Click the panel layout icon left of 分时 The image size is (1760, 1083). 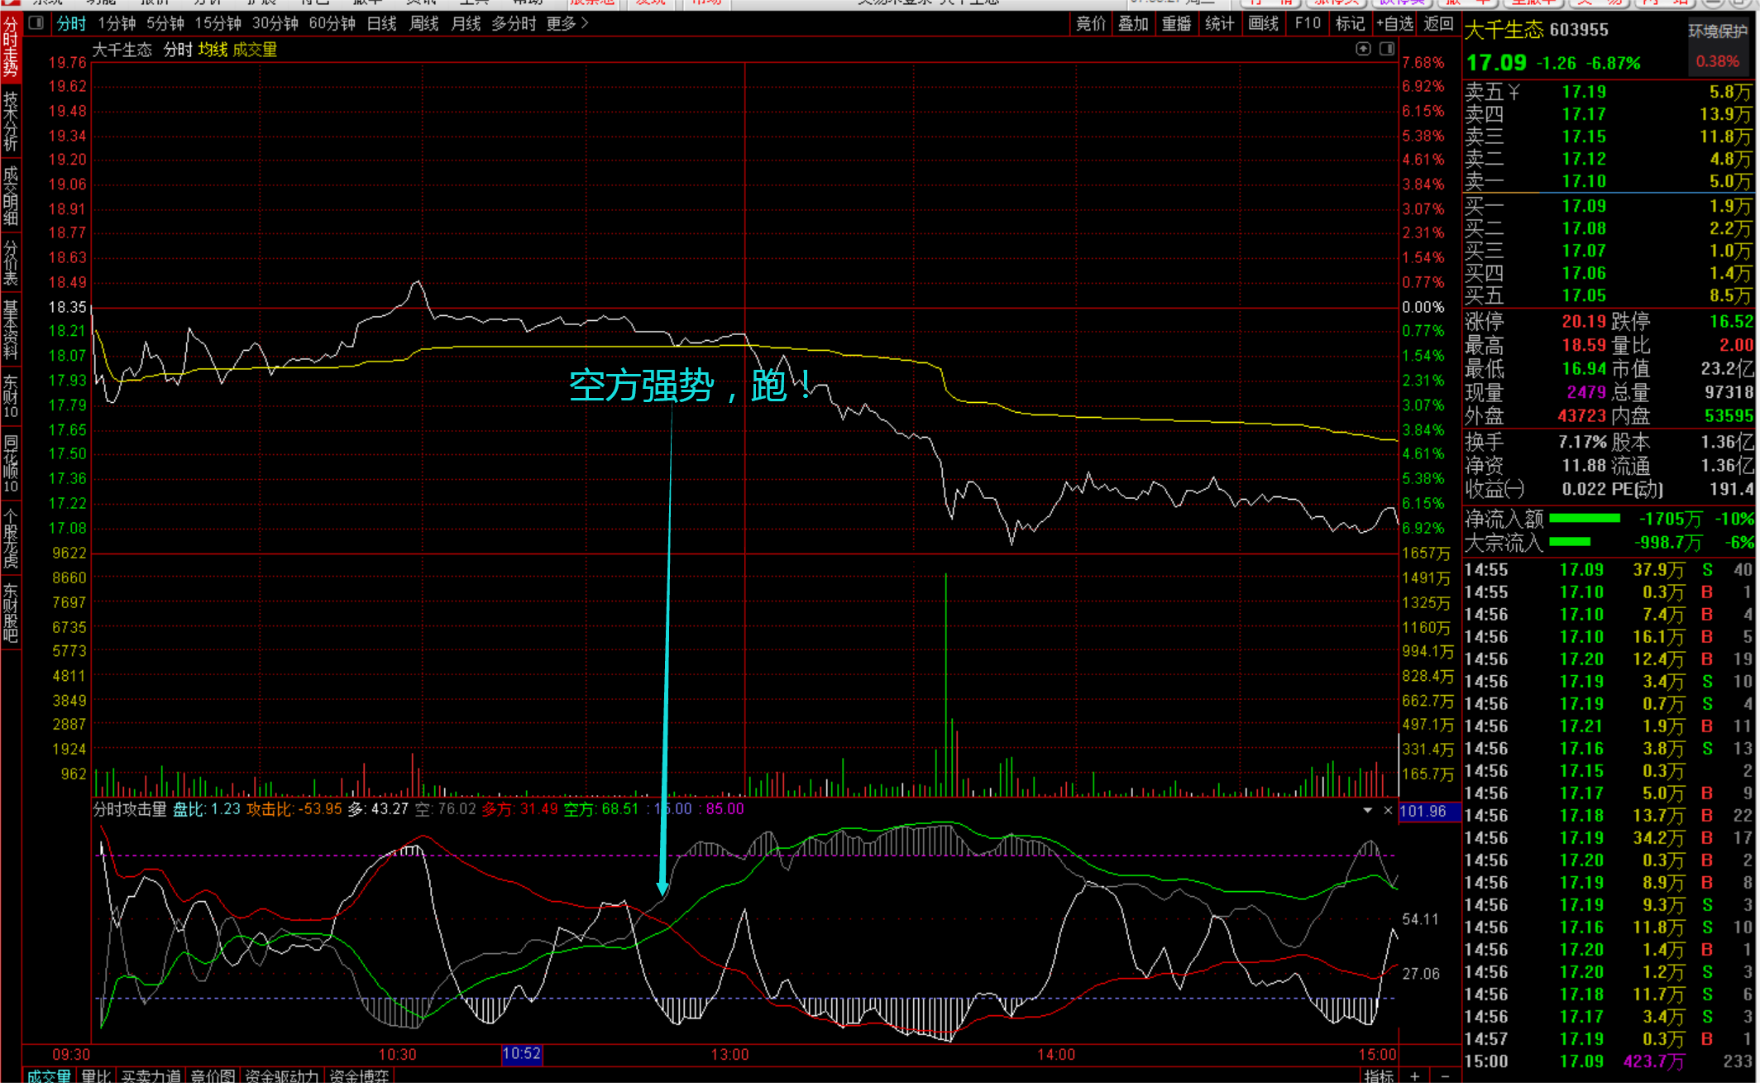tap(36, 23)
